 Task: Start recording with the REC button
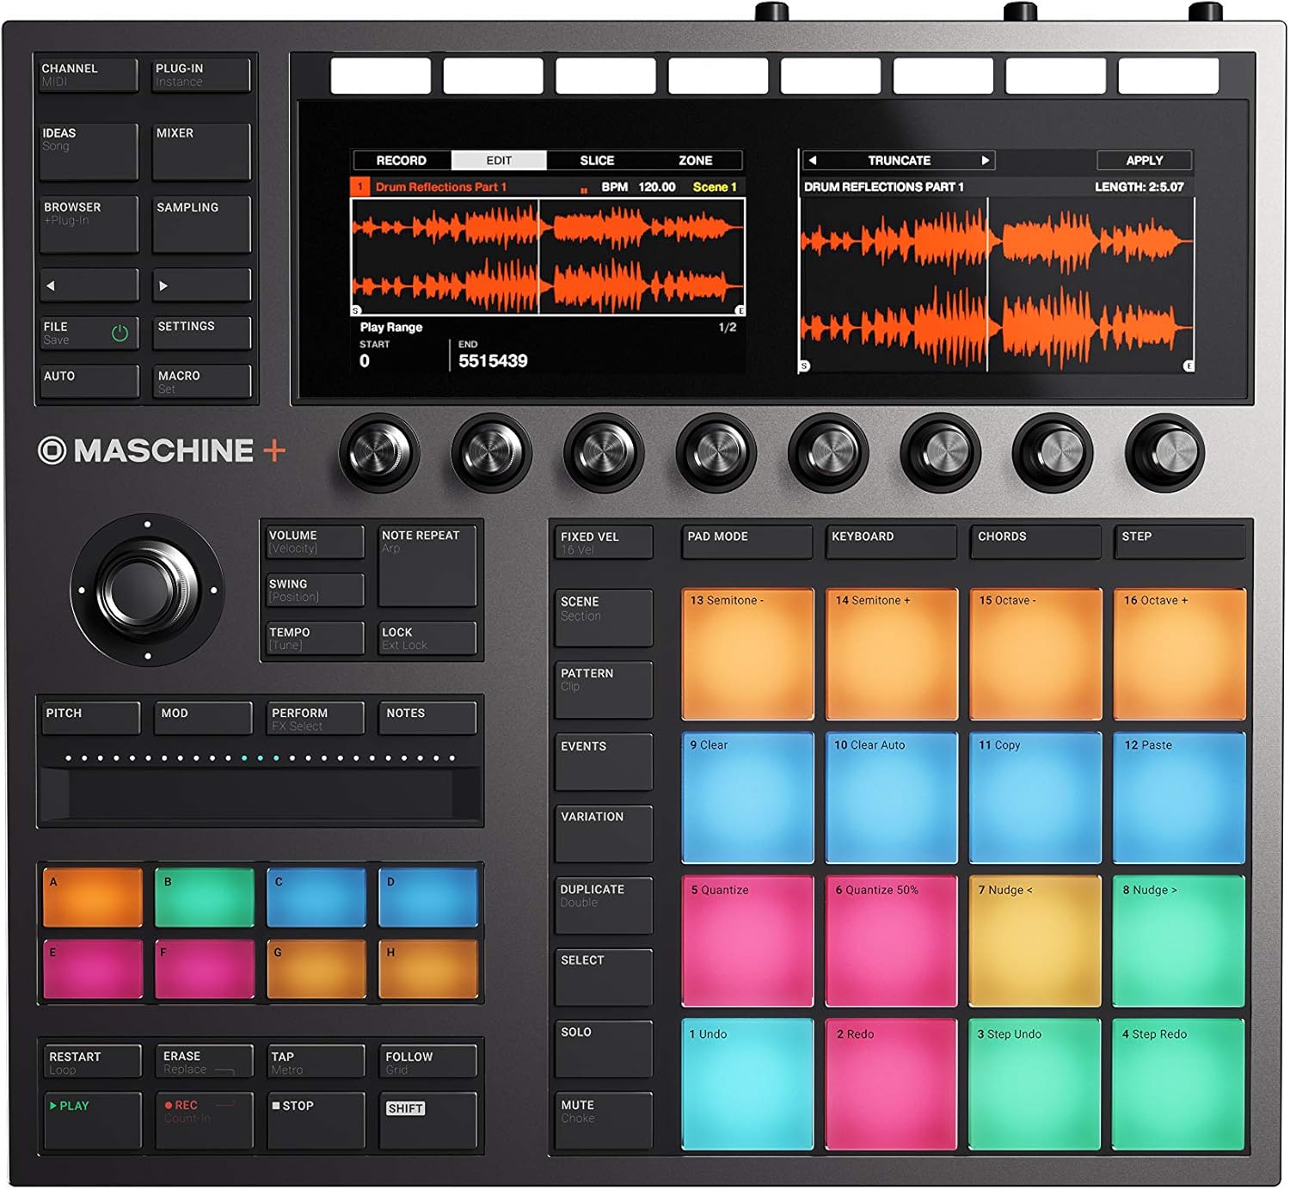click(203, 1120)
